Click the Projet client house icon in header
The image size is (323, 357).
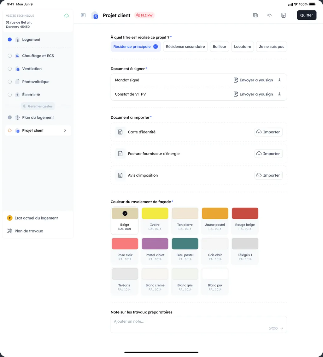(95, 15)
